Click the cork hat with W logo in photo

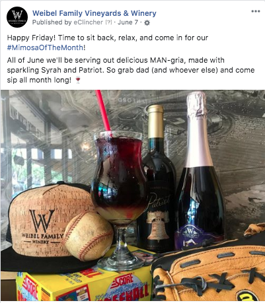pyautogui.click(x=46, y=226)
